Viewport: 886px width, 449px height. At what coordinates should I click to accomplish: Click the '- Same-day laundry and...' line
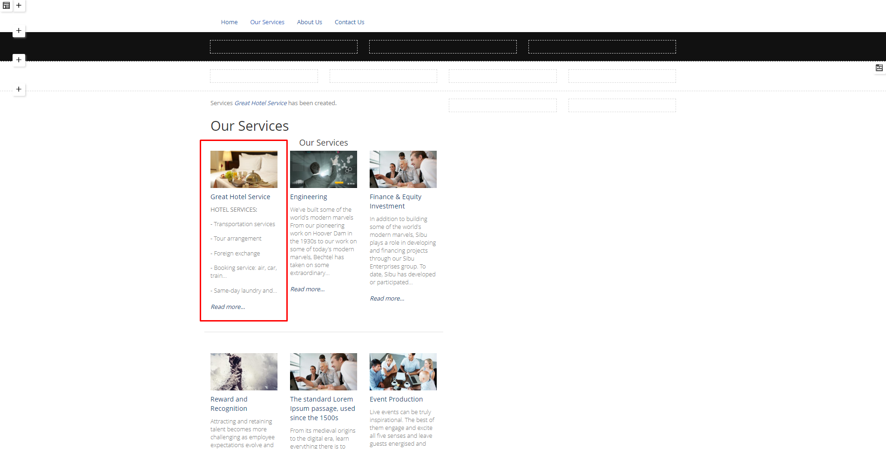[x=243, y=291]
